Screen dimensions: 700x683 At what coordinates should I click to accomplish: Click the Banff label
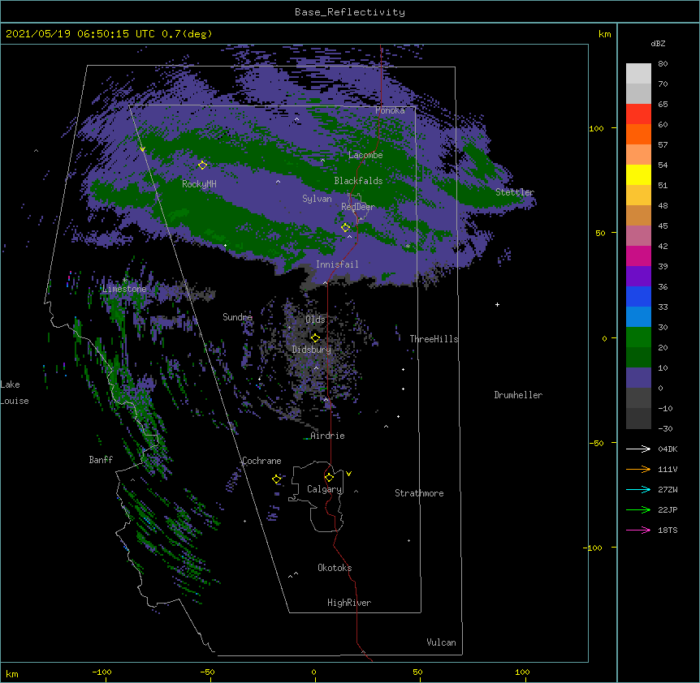coord(101,460)
